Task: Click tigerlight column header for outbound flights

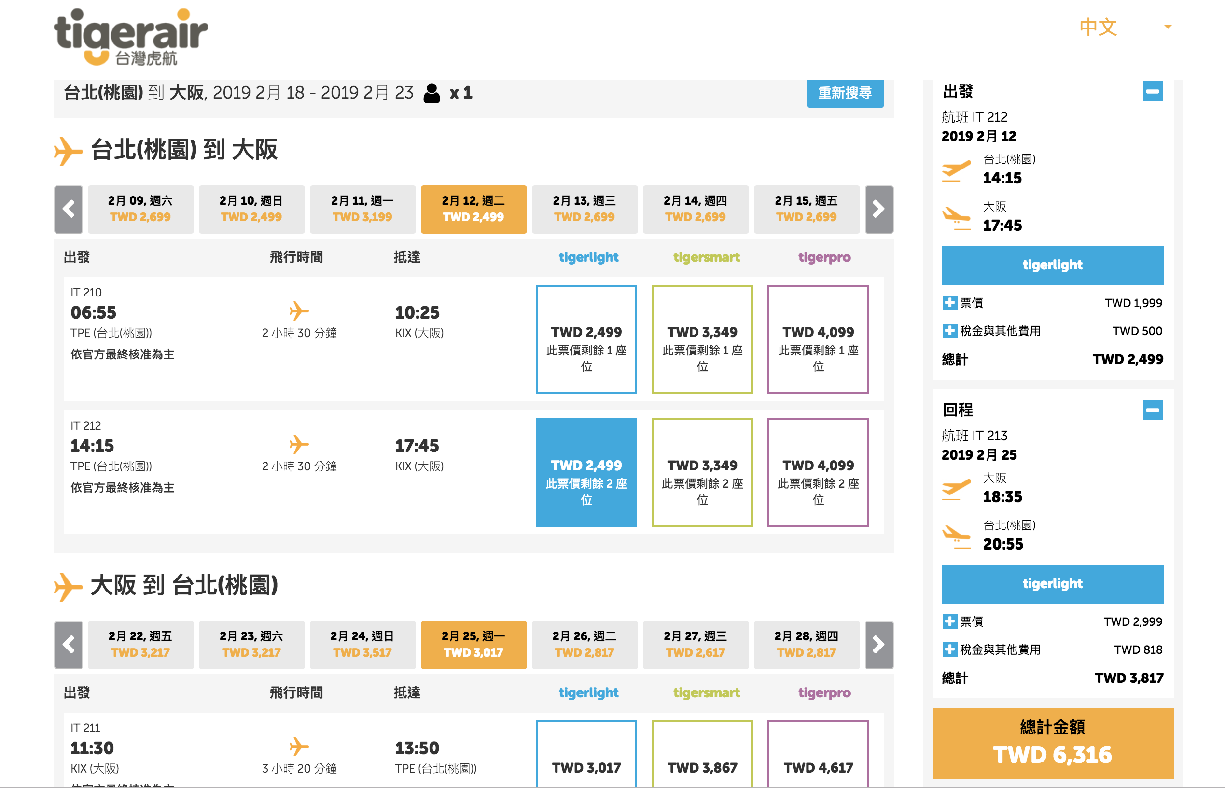Action: (x=588, y=257)
